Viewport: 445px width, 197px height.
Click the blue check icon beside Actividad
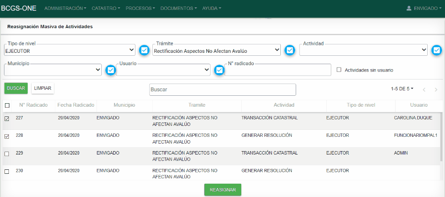coord(437,50)
